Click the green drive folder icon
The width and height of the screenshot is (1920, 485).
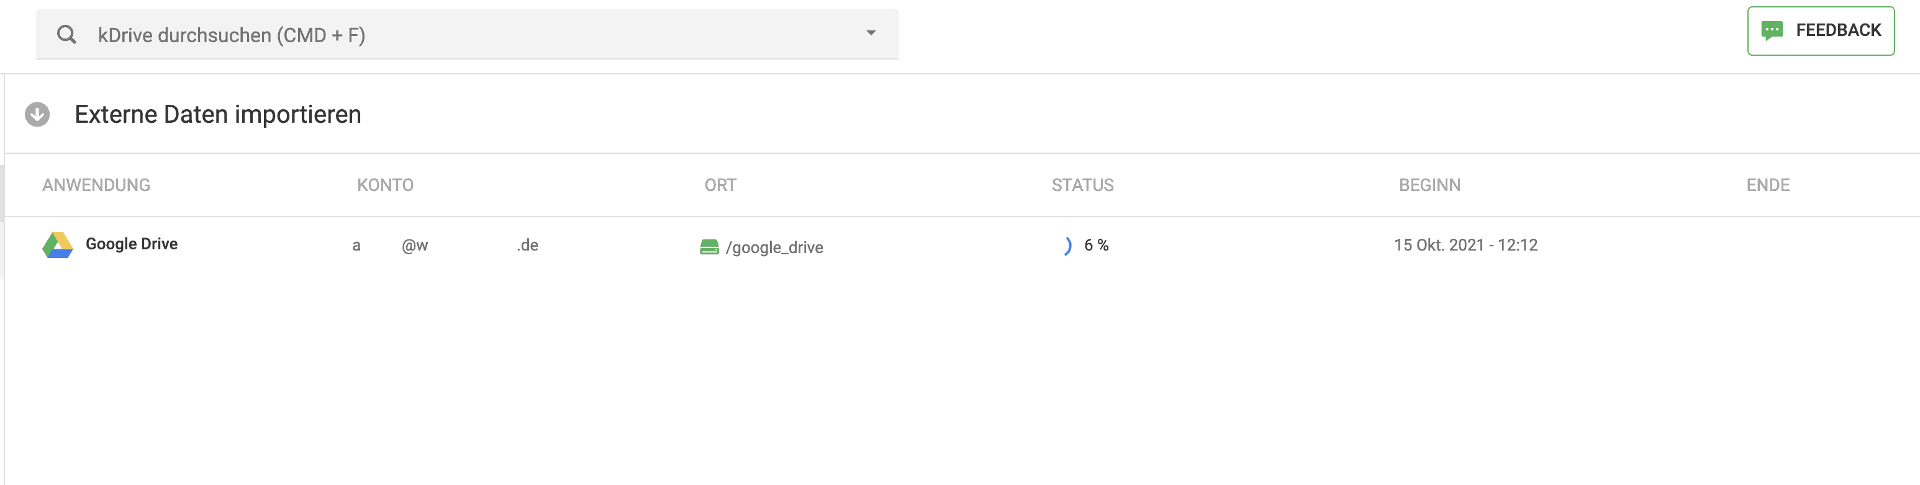[710, 247]
